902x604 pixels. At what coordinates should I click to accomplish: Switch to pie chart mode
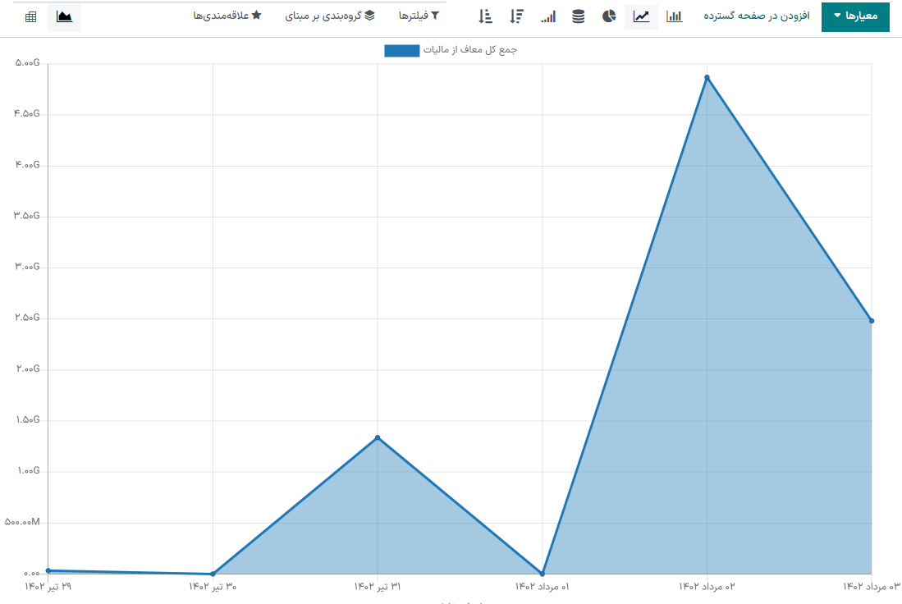[x=609, y=16]
